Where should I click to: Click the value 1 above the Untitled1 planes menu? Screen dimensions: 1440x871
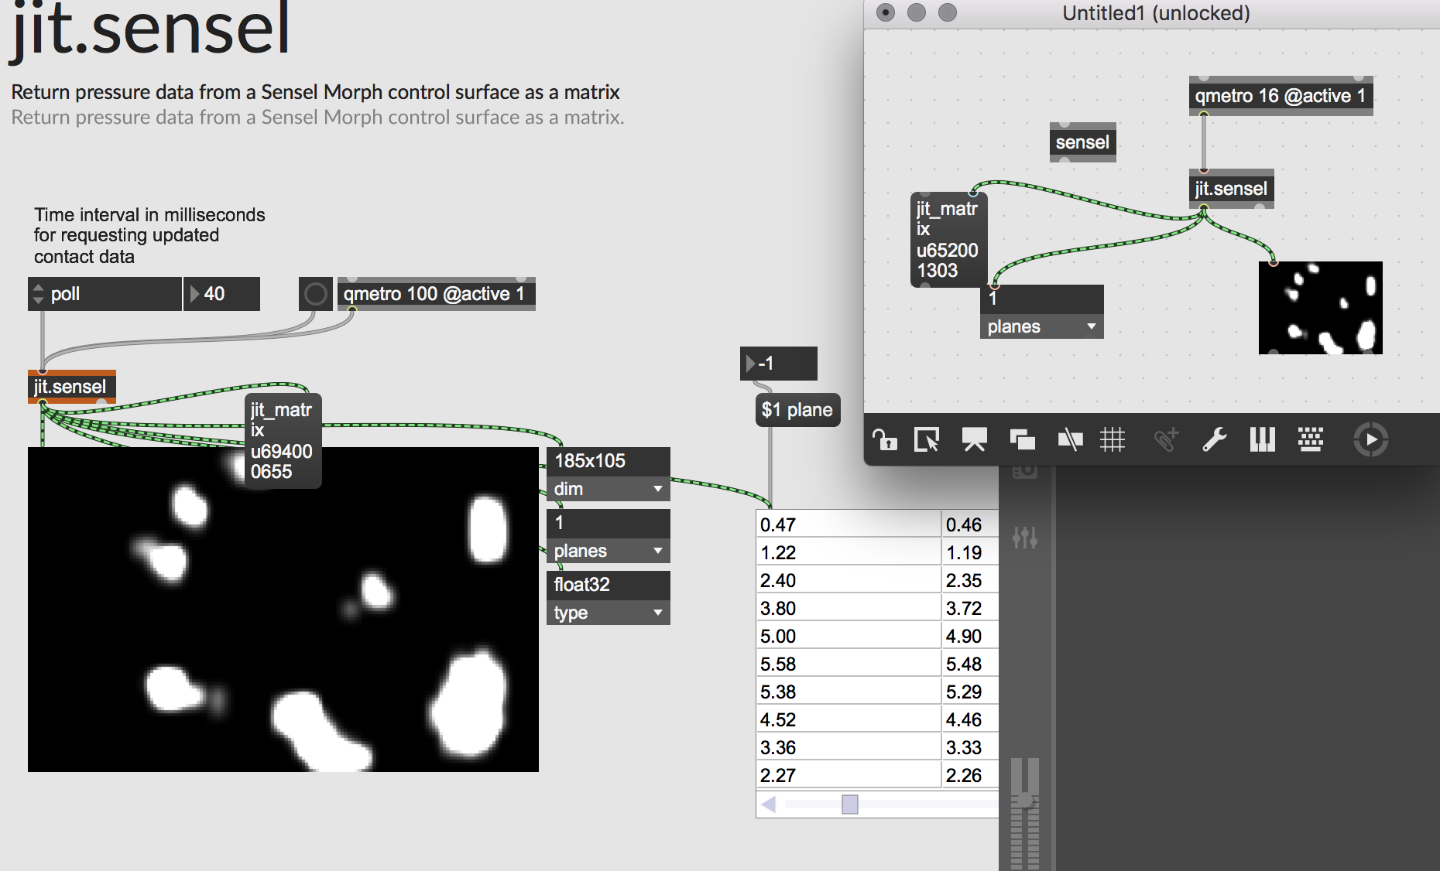[1041, 299]
